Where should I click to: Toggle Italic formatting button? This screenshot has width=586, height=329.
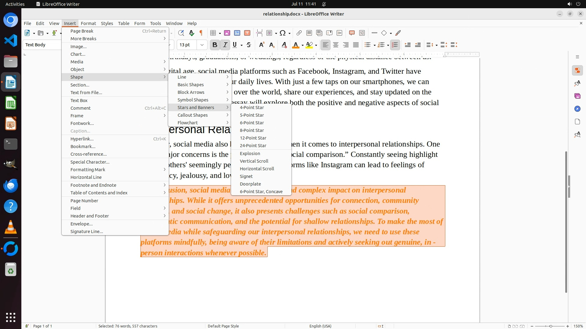click(225, 45)
